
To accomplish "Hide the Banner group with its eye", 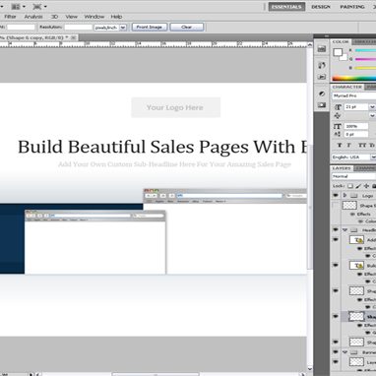I will click(336, 352).
